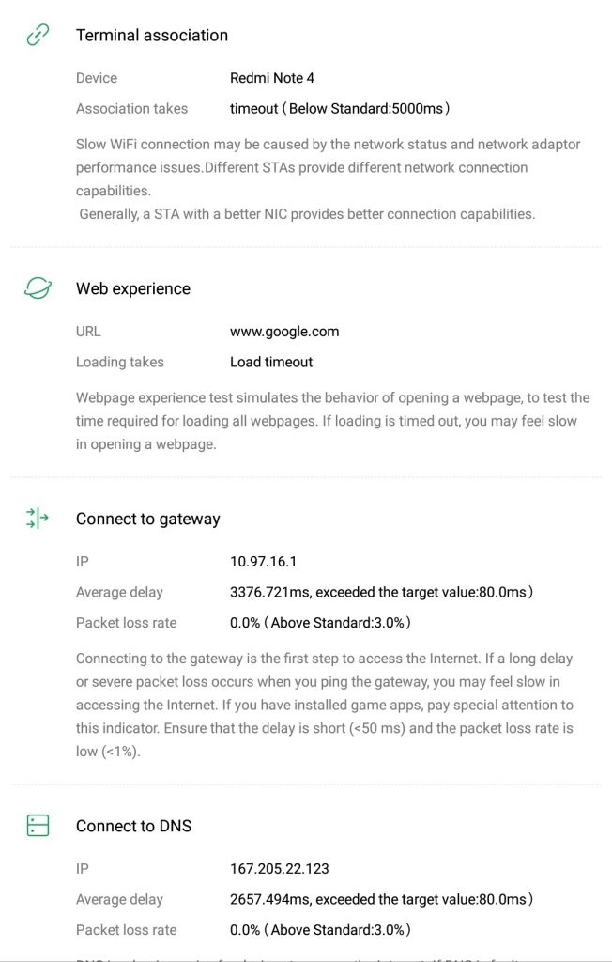Click the Connect to DNS server icon
The width and height of the screenshot is (612, 962).
(x=38, y=826)
